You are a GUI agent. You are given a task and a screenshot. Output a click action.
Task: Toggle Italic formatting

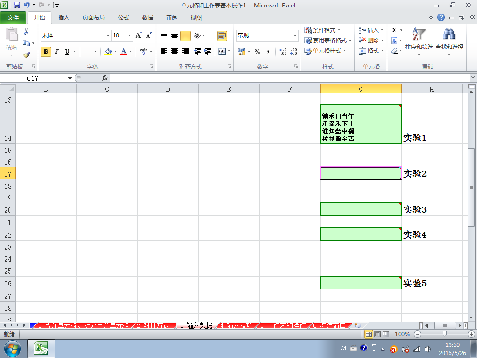click(56, 52)
